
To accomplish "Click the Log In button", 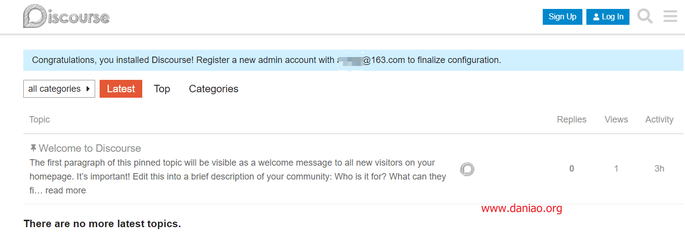I will point(608,16).
